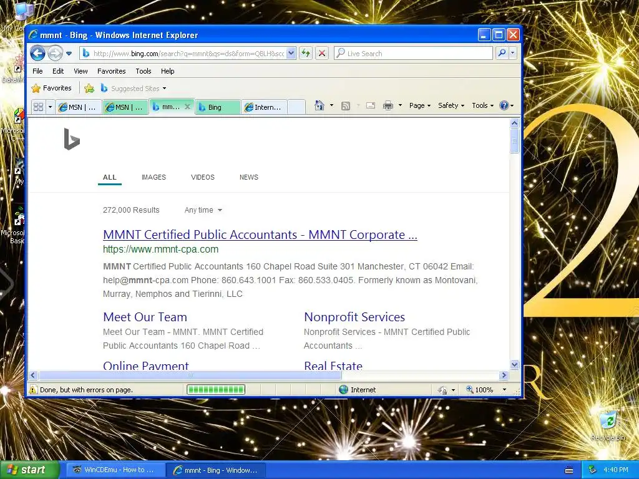The width and height of the screenshot is (639, 479).
Task: Click the Read Mail envelope icon
Action: point(371,105)
